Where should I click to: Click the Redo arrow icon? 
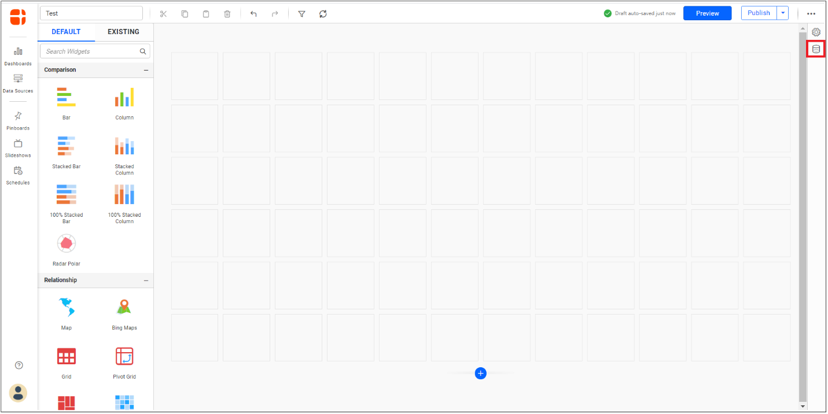(275, 13)
